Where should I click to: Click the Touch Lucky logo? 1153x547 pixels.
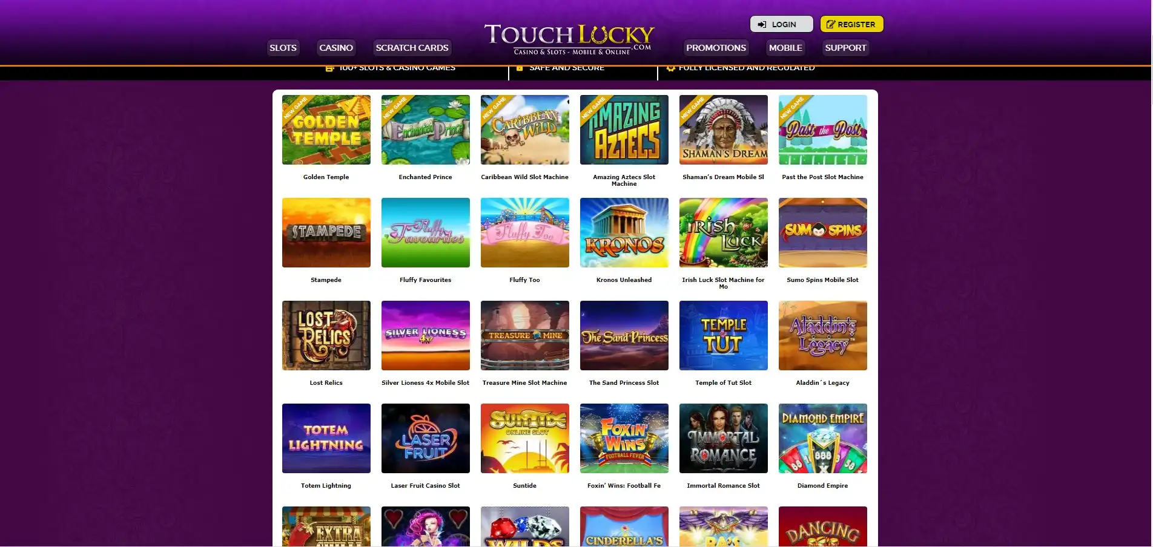tap(569, 39)
